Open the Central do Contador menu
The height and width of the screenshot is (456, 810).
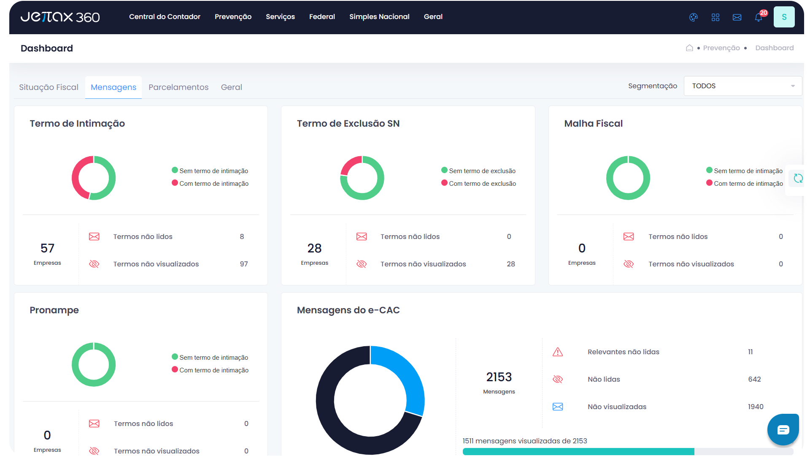pos(165,17)
